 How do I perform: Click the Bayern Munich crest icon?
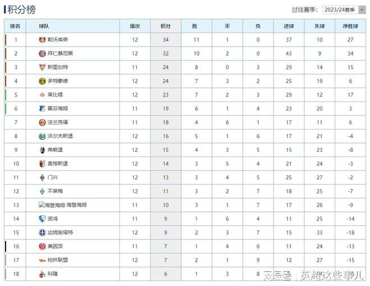(42, 54)
